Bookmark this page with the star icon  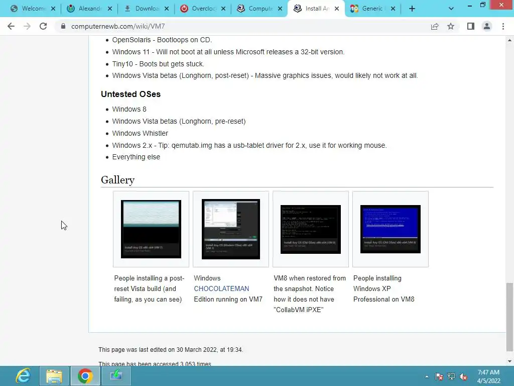tap(451, 26)
